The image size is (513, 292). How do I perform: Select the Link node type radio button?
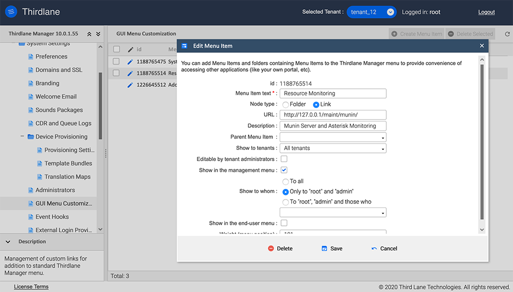316,105
